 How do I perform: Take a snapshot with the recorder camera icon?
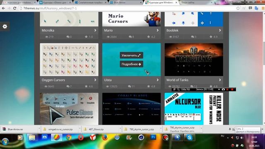click(x=223, y=89)
